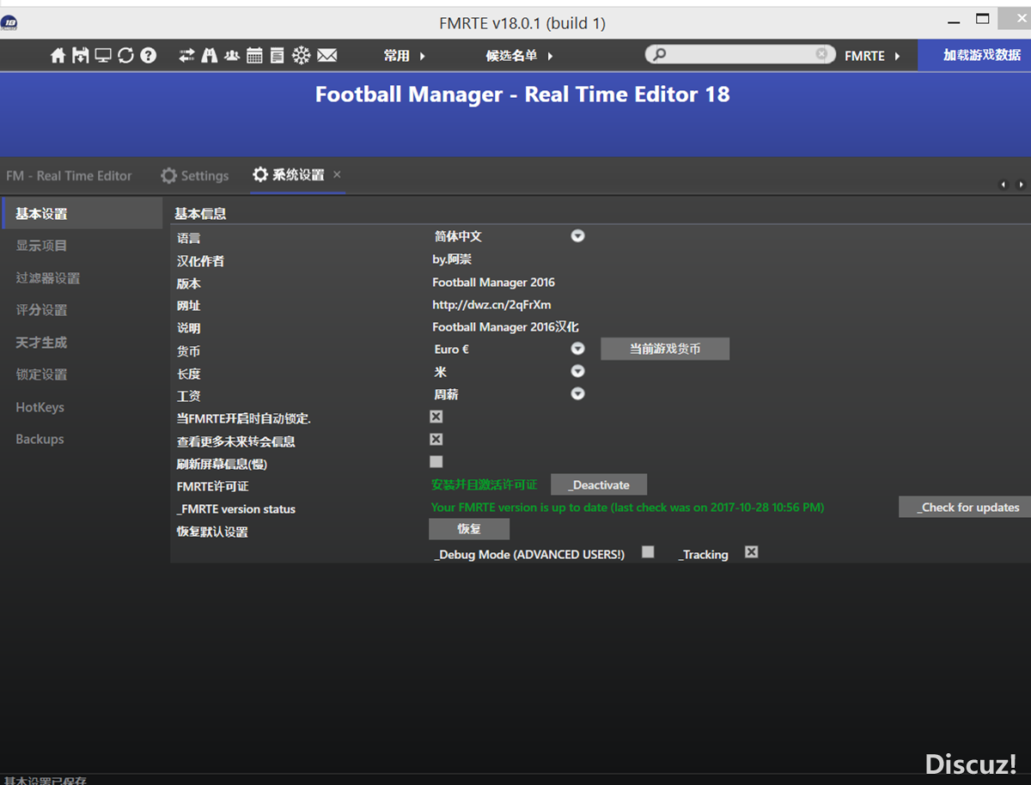
Task: Click the 恢复 restore defaults button
Action: coord(469,528)
